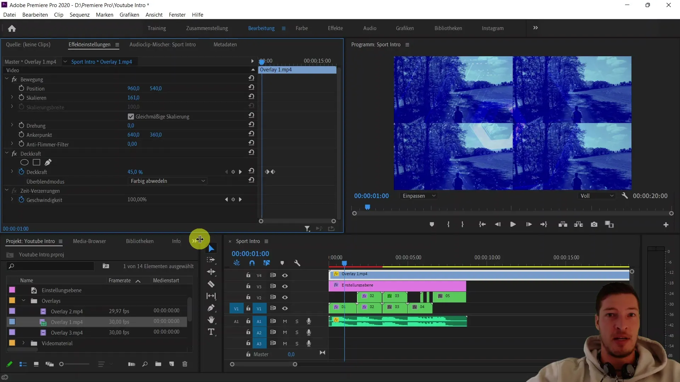680x382 pixels.
Task: Click the Lift button in Program monitor
Action: click(563, 224)
